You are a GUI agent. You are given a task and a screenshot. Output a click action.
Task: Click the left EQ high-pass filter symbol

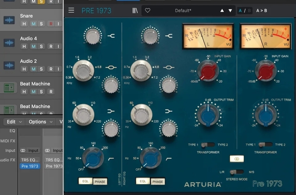coord(111,159)
